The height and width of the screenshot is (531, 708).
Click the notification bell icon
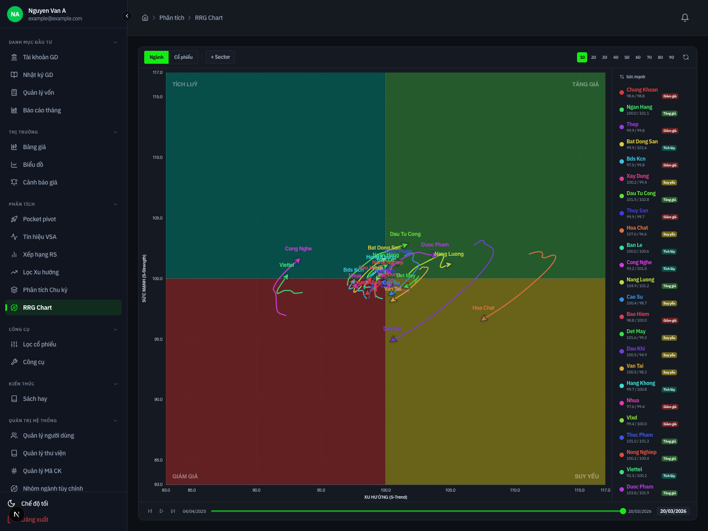coord(685,18)
